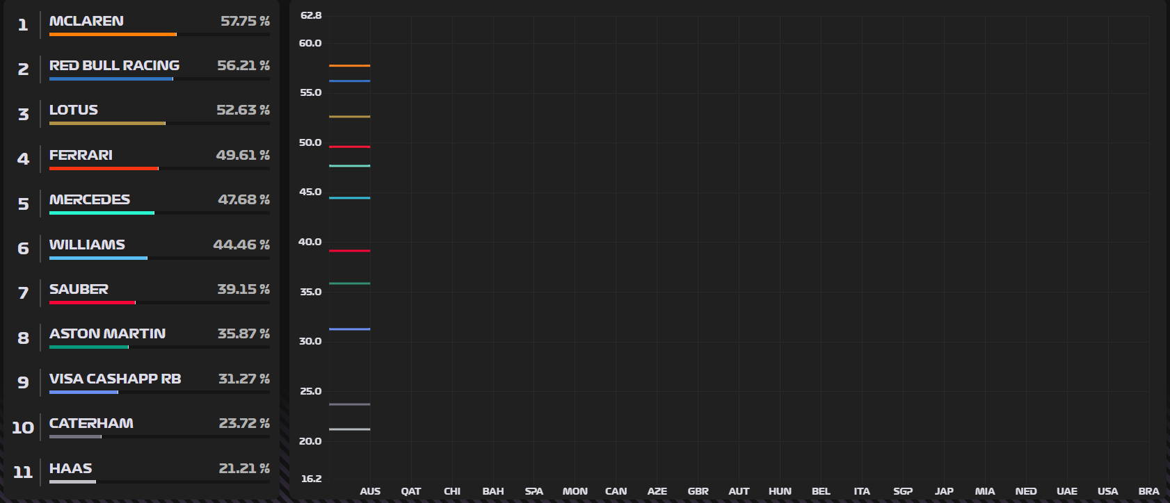1170x503 pixels.
Task: Select the Aston Martin team entry
Action: [x=142, y=338]
